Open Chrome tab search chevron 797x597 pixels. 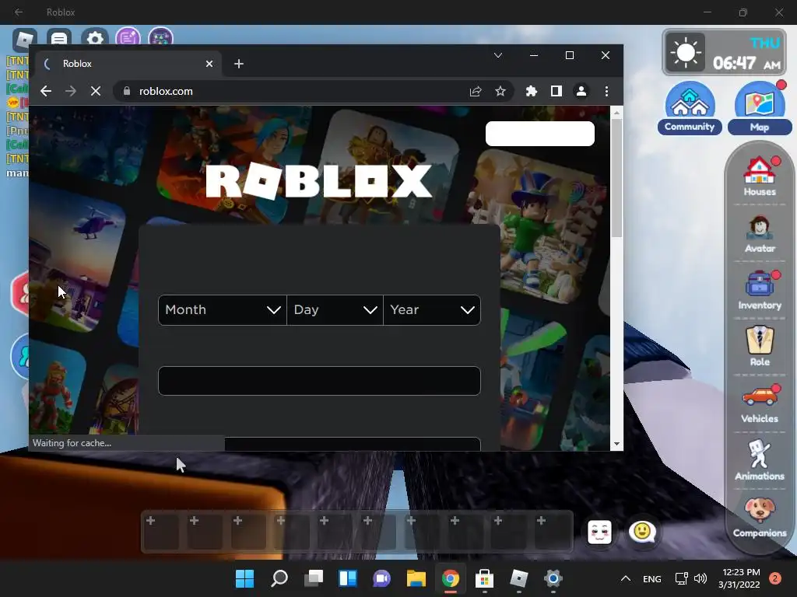[x=498, y=55]
